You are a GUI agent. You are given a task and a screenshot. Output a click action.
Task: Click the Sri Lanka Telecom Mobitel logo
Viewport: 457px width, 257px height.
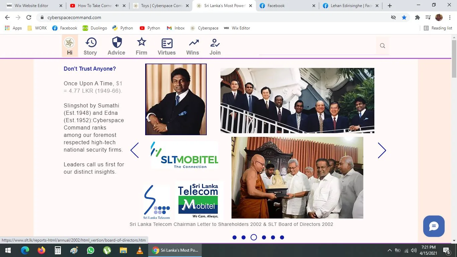tap(198, 200)
